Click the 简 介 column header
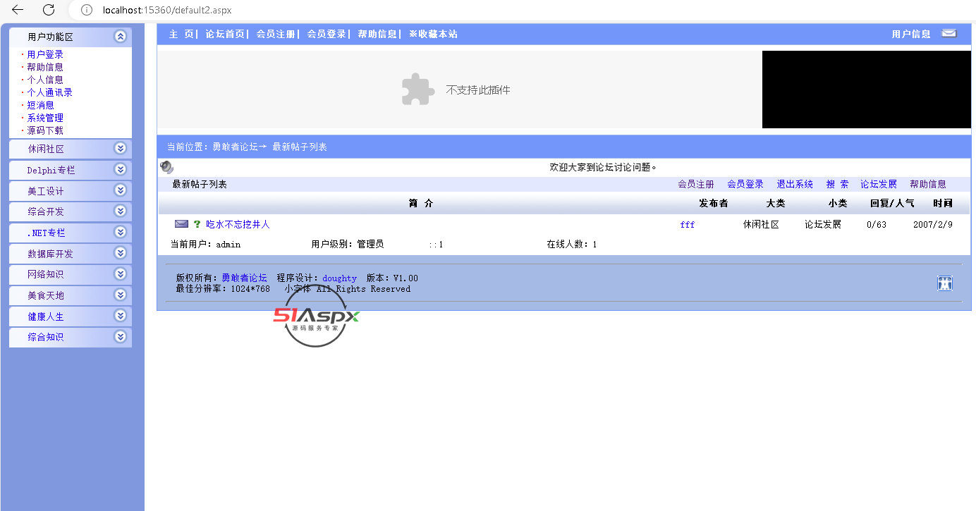 (x=421, y=203)
